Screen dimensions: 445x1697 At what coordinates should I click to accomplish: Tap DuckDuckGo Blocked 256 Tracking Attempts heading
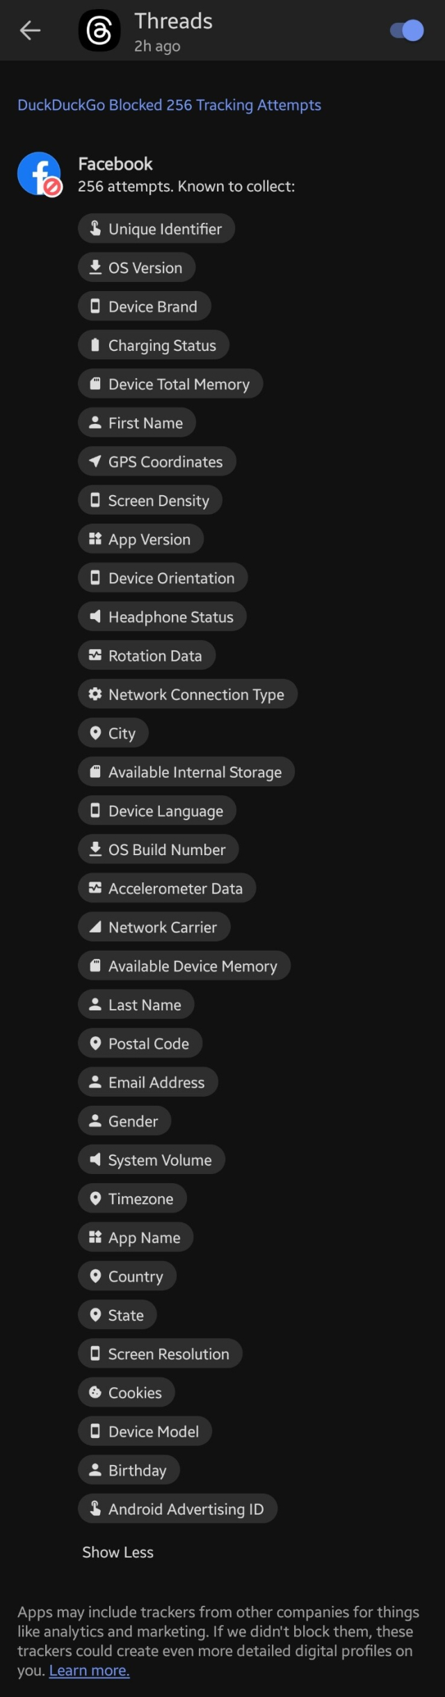click(169, 105)
